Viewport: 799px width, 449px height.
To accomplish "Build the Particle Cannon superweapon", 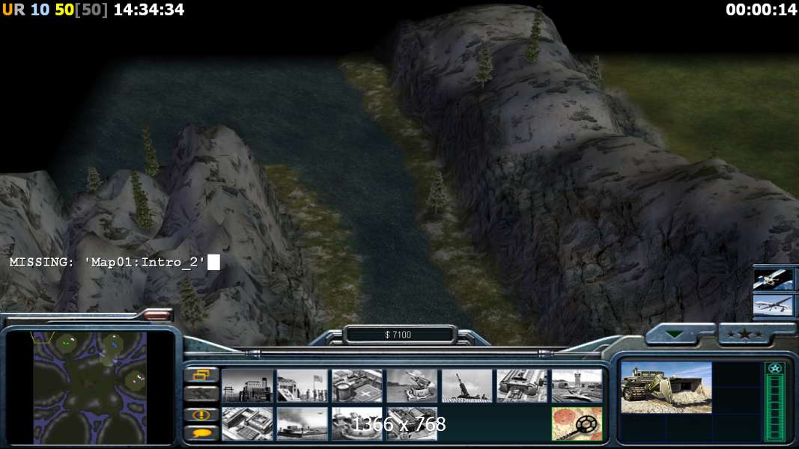I will tap(357, 424).
